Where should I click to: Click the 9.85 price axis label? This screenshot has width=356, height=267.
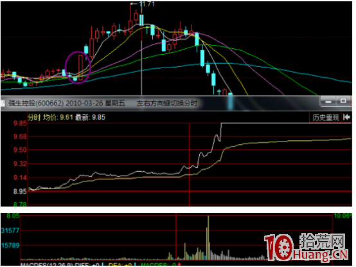tap(20, 124)
